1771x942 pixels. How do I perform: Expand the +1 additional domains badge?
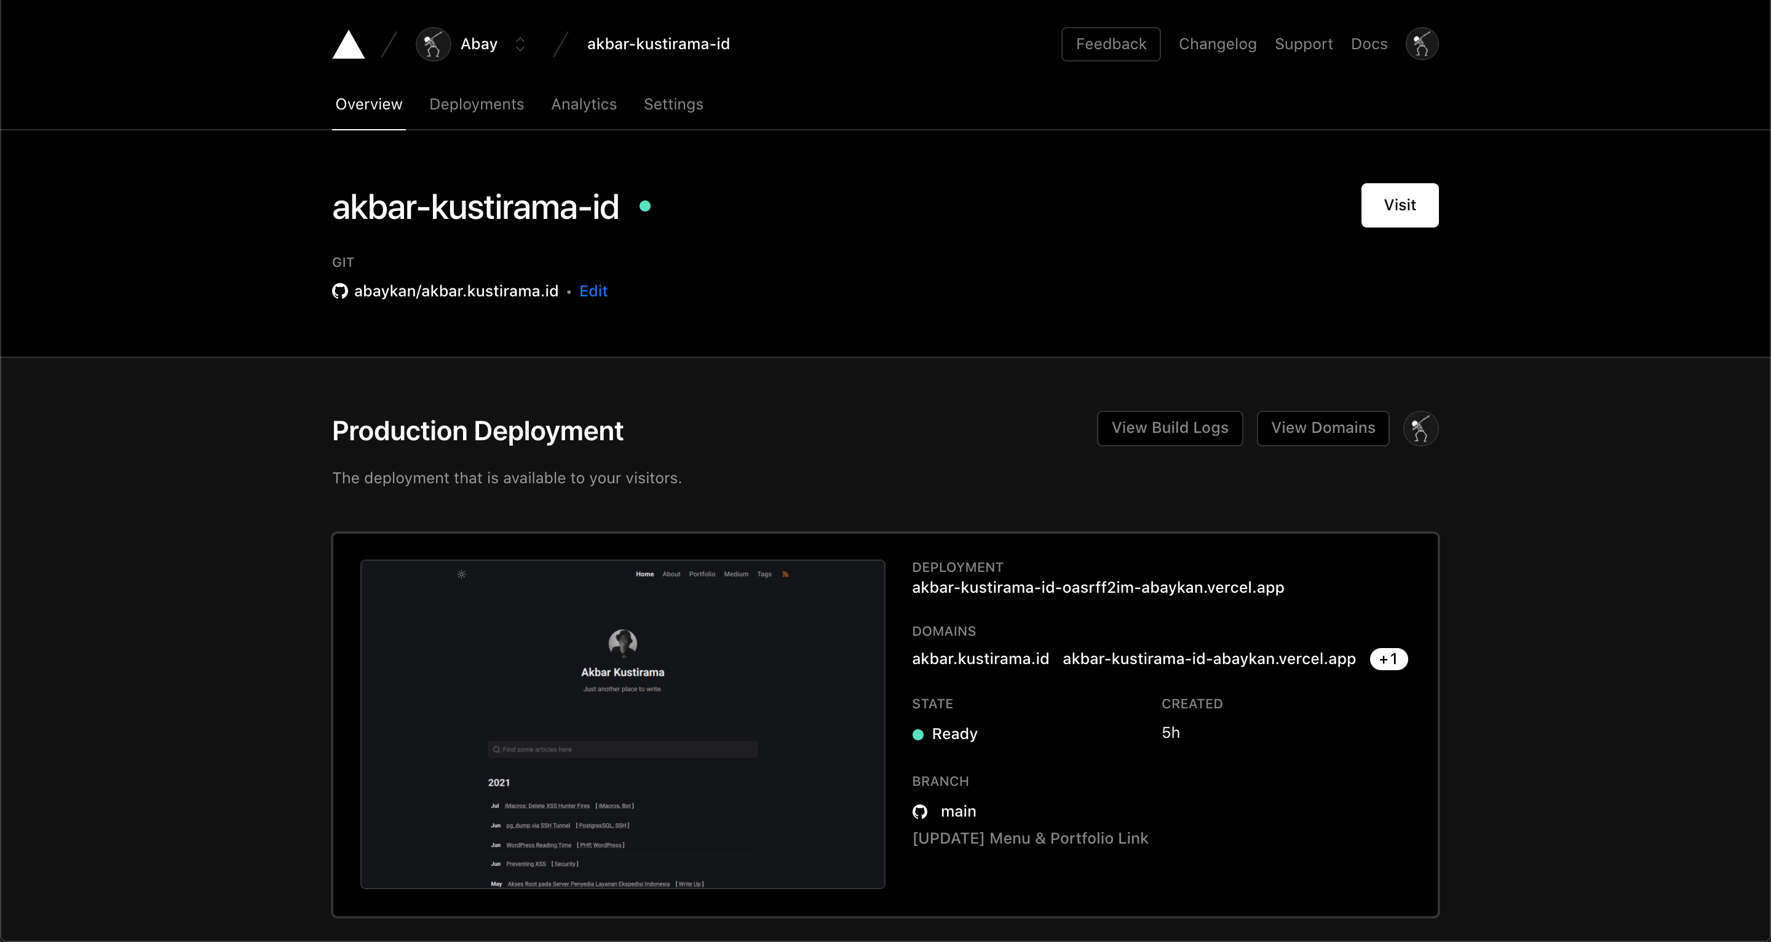[1388, 659]
